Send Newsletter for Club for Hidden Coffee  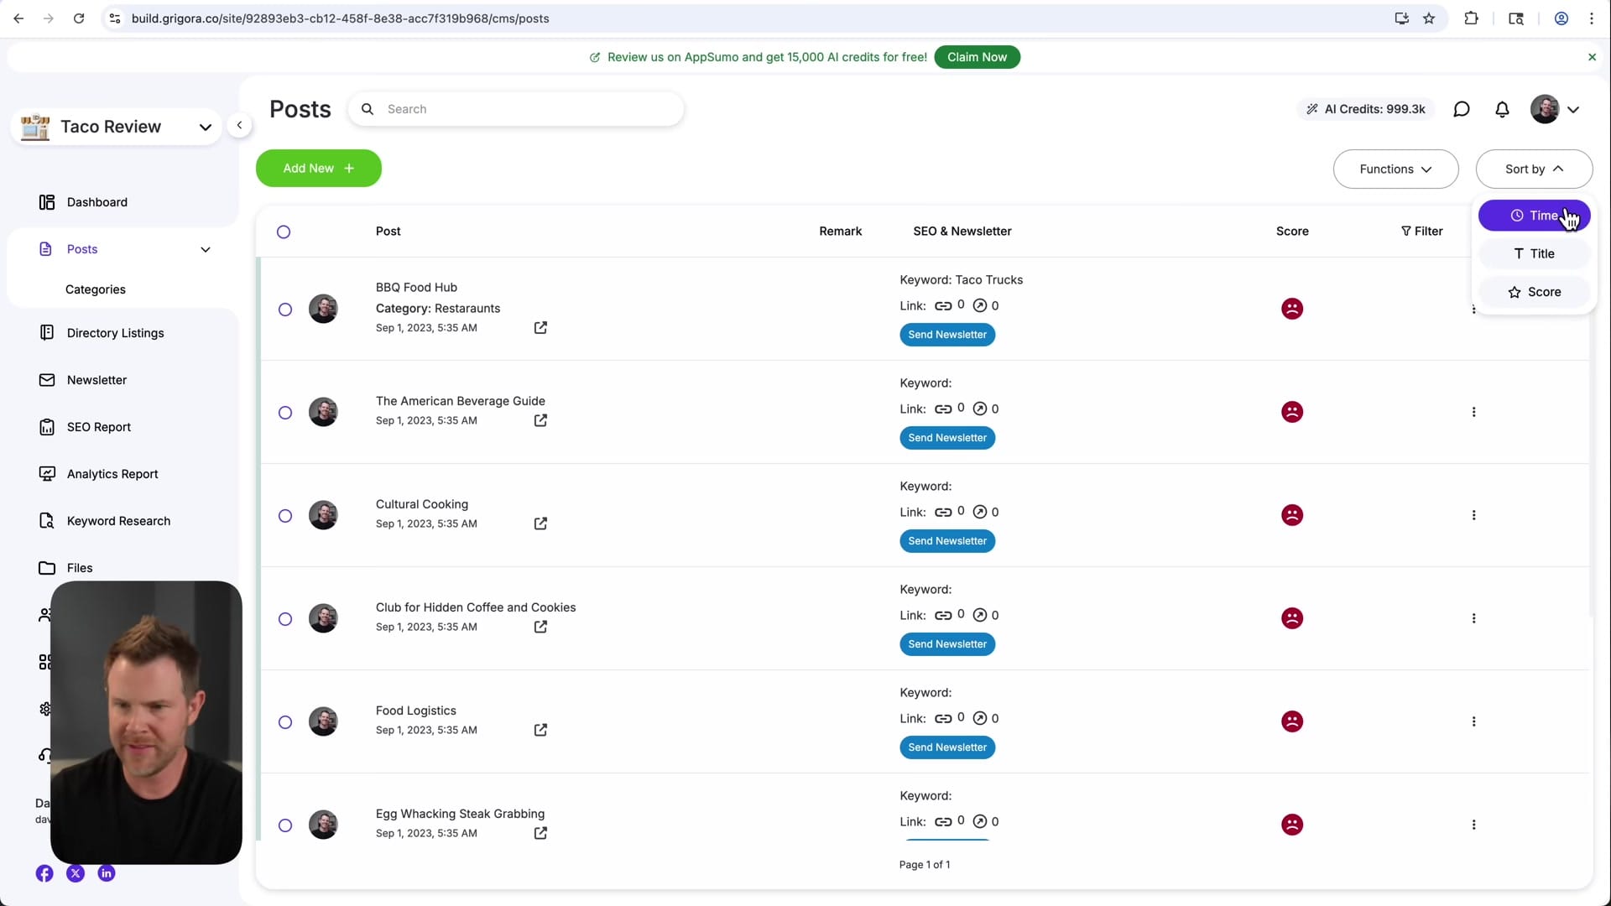947,644
